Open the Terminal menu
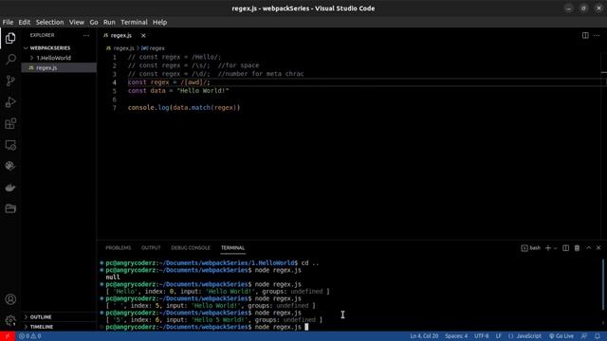Image resolution: width=607 pixels, height=341 pixels. tap(134, 22)
